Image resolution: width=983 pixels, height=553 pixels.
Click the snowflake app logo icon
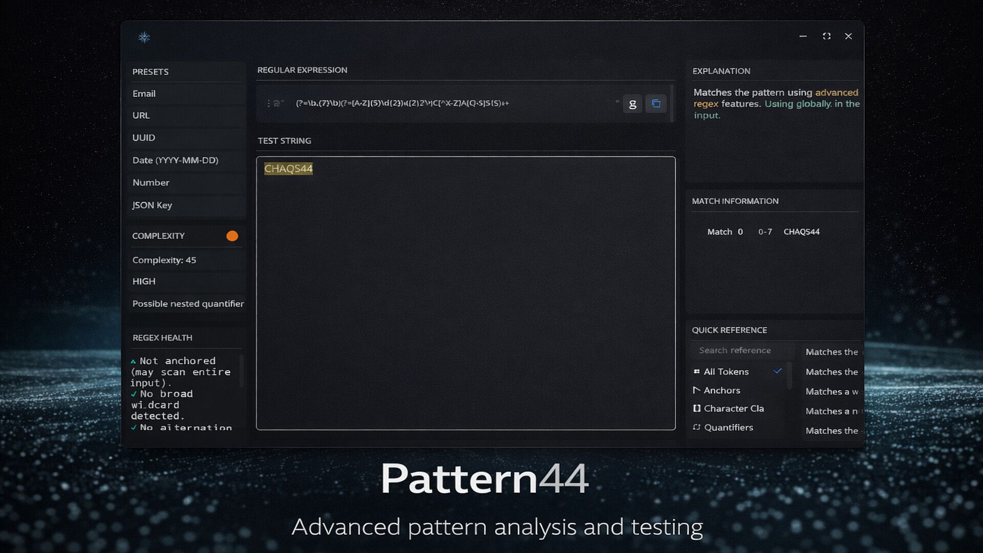(144, 37)
